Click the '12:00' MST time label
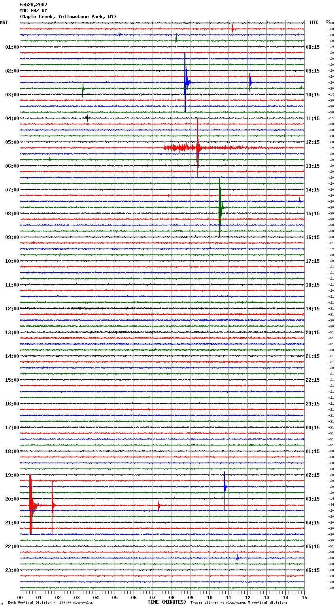Image resolution: width=336 pixels, height=608 pixels. (x=12, y=309)
